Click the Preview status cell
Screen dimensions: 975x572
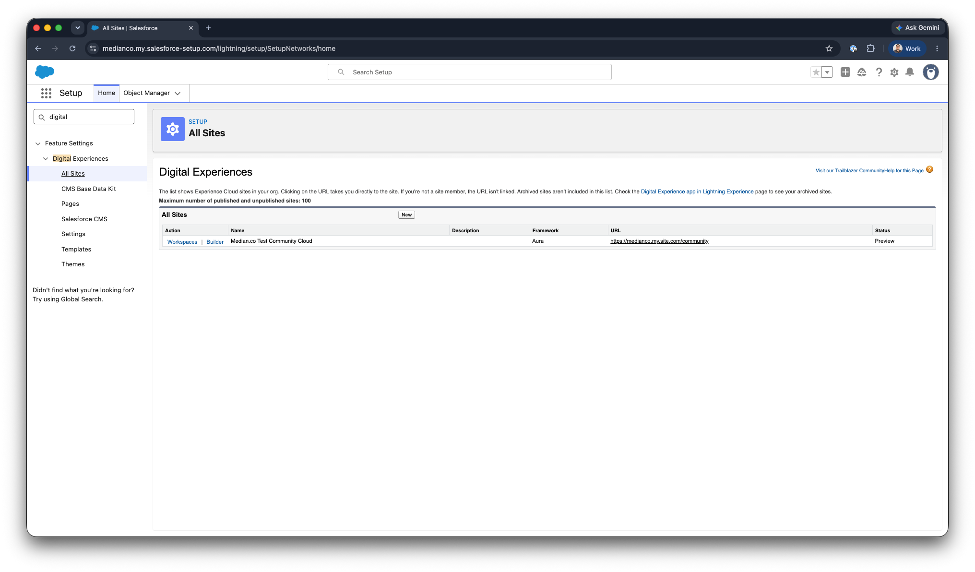coord(884,241)
